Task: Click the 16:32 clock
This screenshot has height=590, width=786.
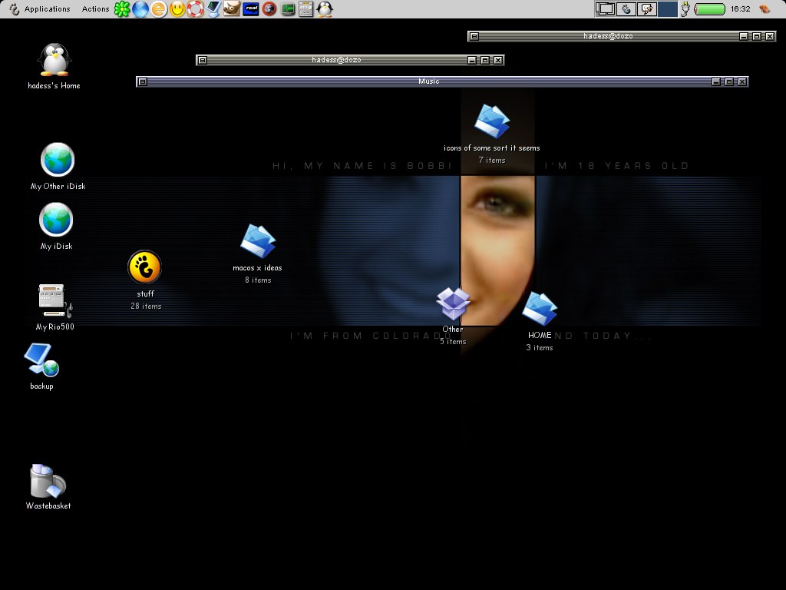Action: point(740,9)
